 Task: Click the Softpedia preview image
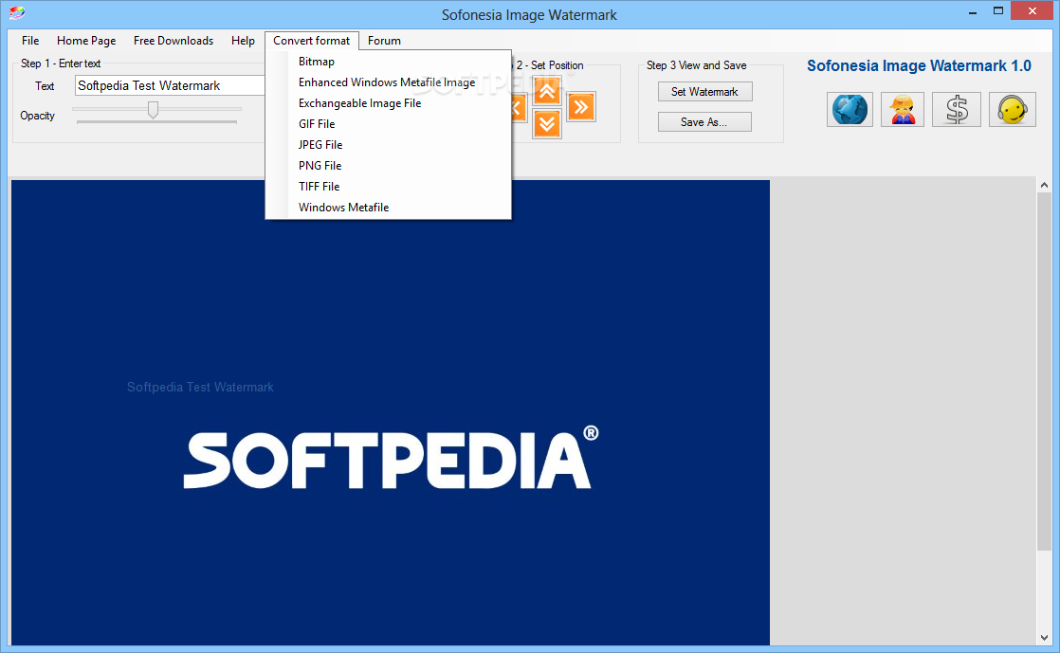390,412
